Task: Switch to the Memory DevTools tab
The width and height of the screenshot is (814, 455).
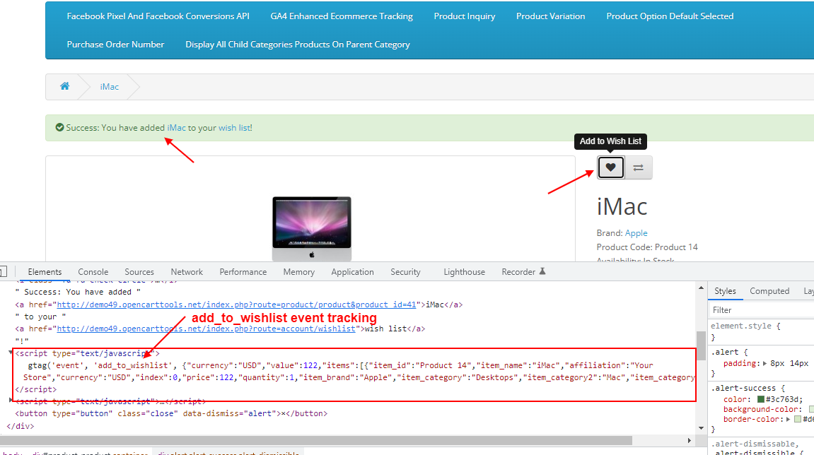Action: (x=299, y=272)
